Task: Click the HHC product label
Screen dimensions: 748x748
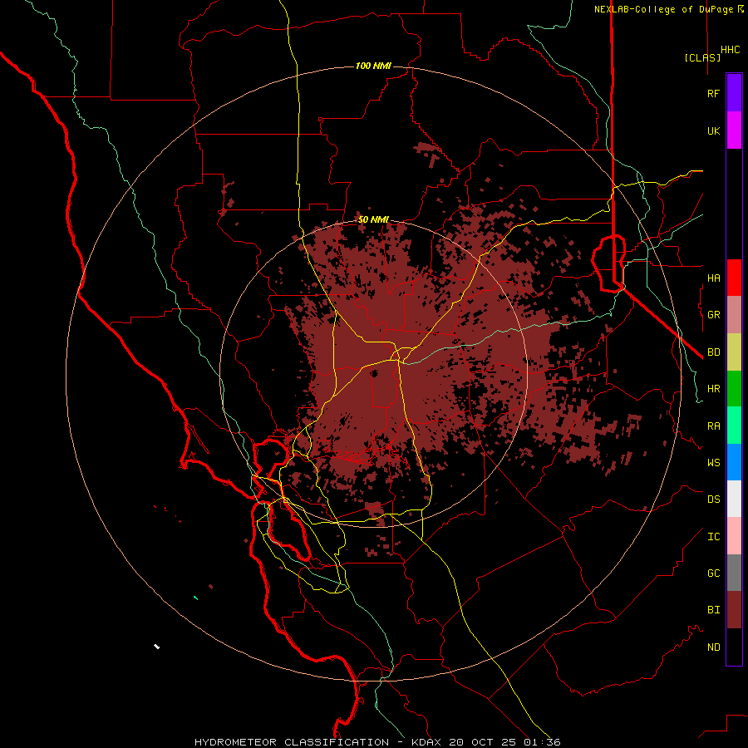Action: click(x=731, y=50)
